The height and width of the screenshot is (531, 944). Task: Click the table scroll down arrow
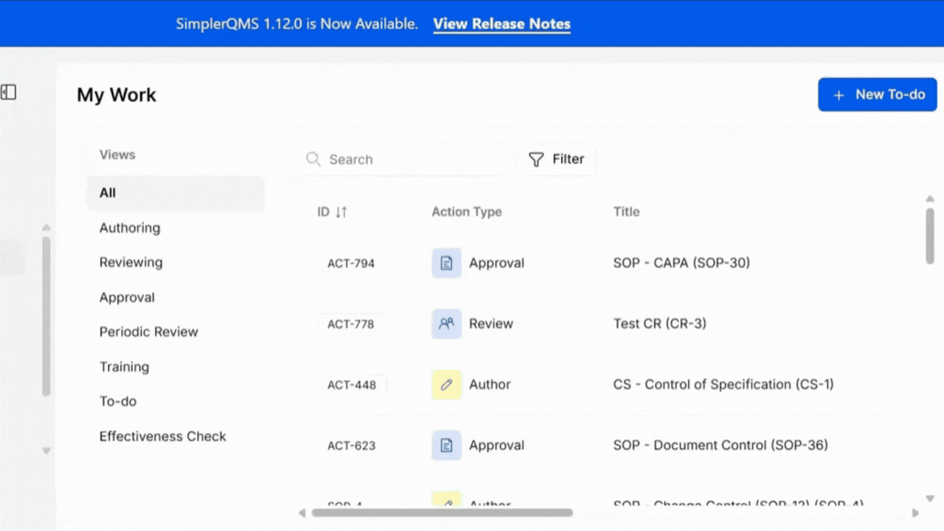pyautogui.click(x=929, y=499)
